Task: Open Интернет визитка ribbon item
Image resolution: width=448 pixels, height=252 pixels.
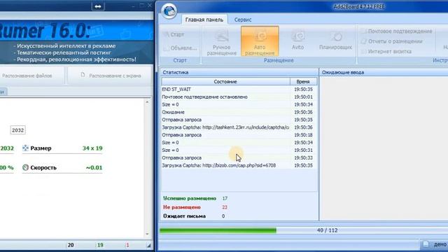Action: coord(386,51)
